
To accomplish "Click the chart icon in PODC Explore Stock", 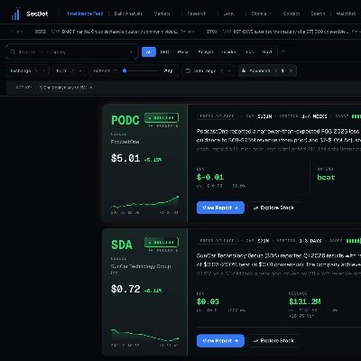I will click(x=255, y=208).
